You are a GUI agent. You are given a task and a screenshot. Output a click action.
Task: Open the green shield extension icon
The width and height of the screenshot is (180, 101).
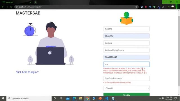click(x=154, y=7)
